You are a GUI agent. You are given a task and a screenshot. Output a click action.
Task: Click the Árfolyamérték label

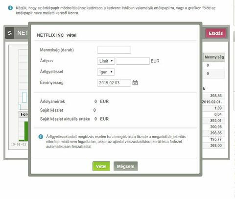[52, 101]
